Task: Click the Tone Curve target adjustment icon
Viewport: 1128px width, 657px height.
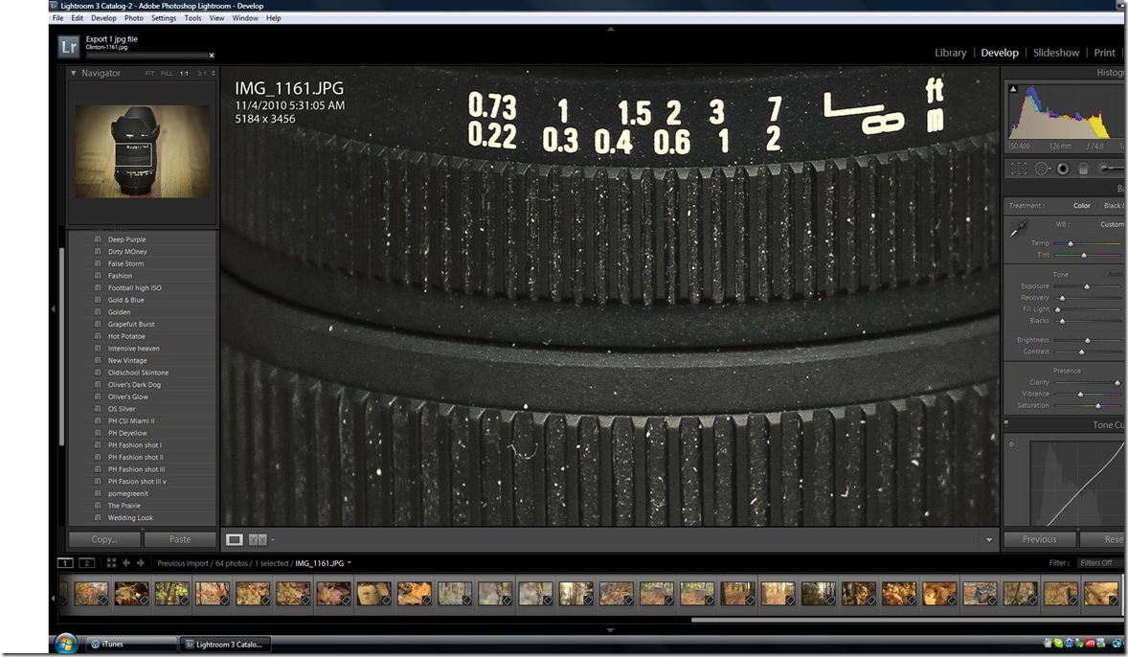Action: click(x=1011, y=444)
